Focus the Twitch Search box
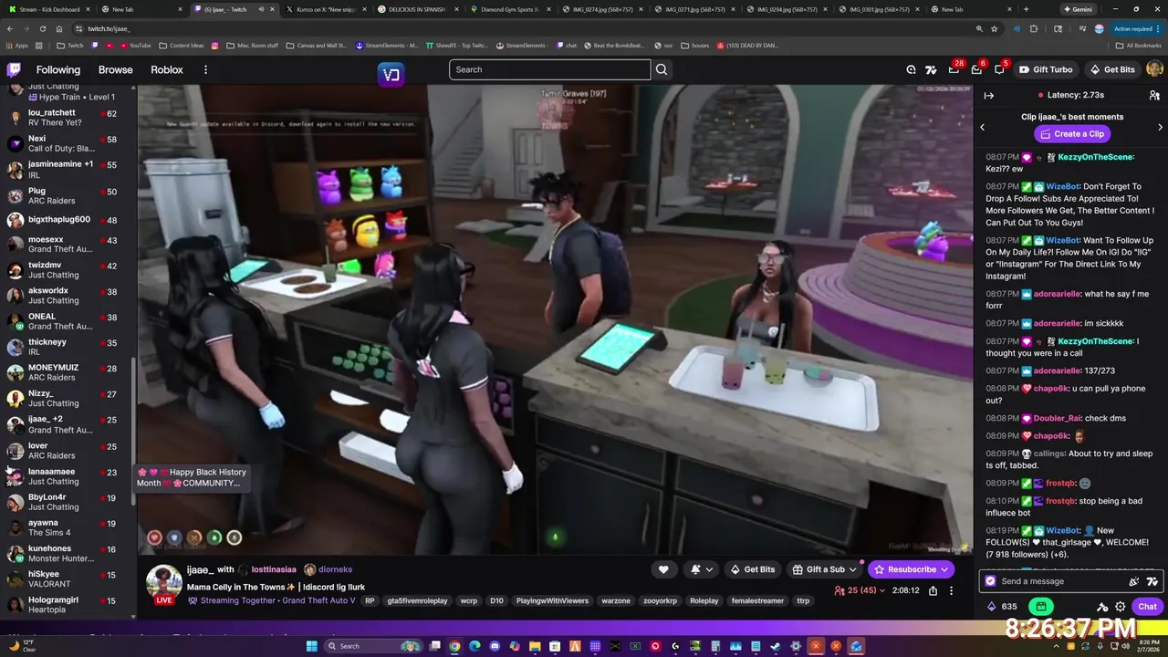This screenshot has width=1168, height=657. pyautogui.click(x=549, y=69)
